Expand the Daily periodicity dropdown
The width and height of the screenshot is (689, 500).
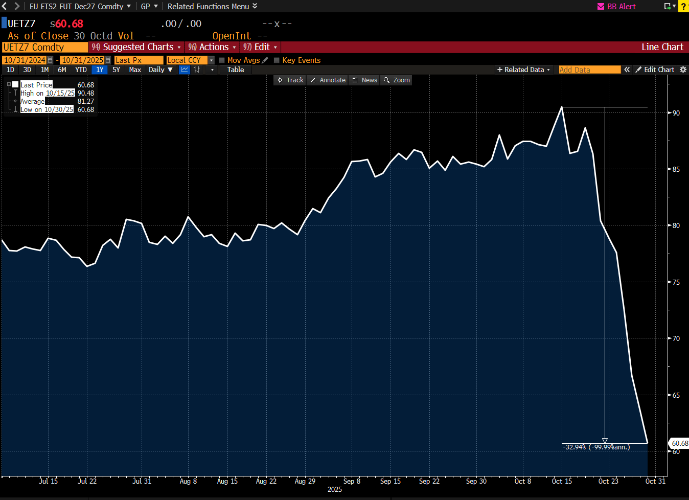coord(160,70)
